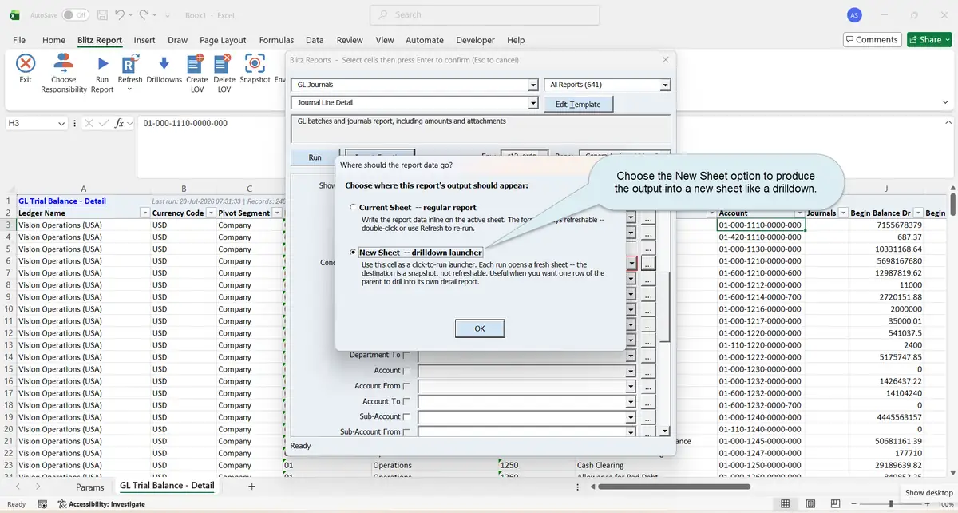Tick the Account From checkbox
Image resolution: width=958 pixels, height=513 pixels.
point(407,386)
